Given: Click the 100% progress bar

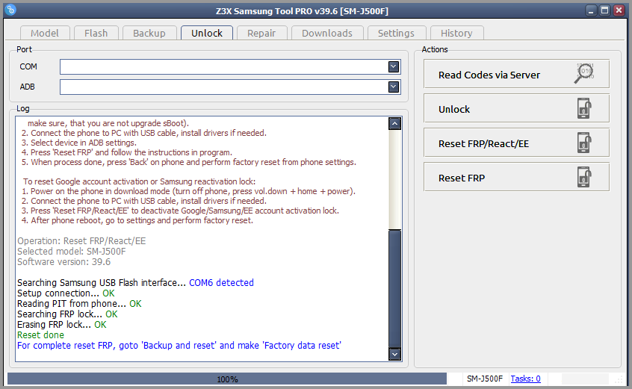Looking at the screenshot, I should pos(227,379).
